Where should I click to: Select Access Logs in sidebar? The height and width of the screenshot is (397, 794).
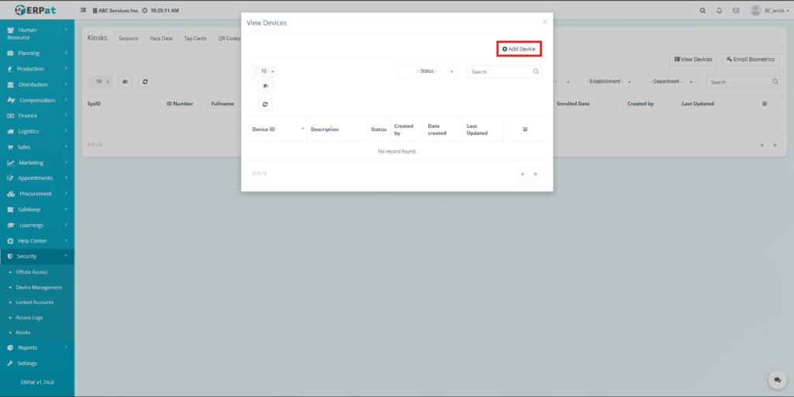(x=31, y=317)
